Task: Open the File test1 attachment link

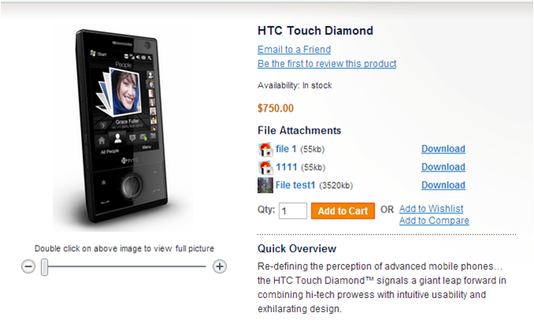Action: (x=295, y=185)
